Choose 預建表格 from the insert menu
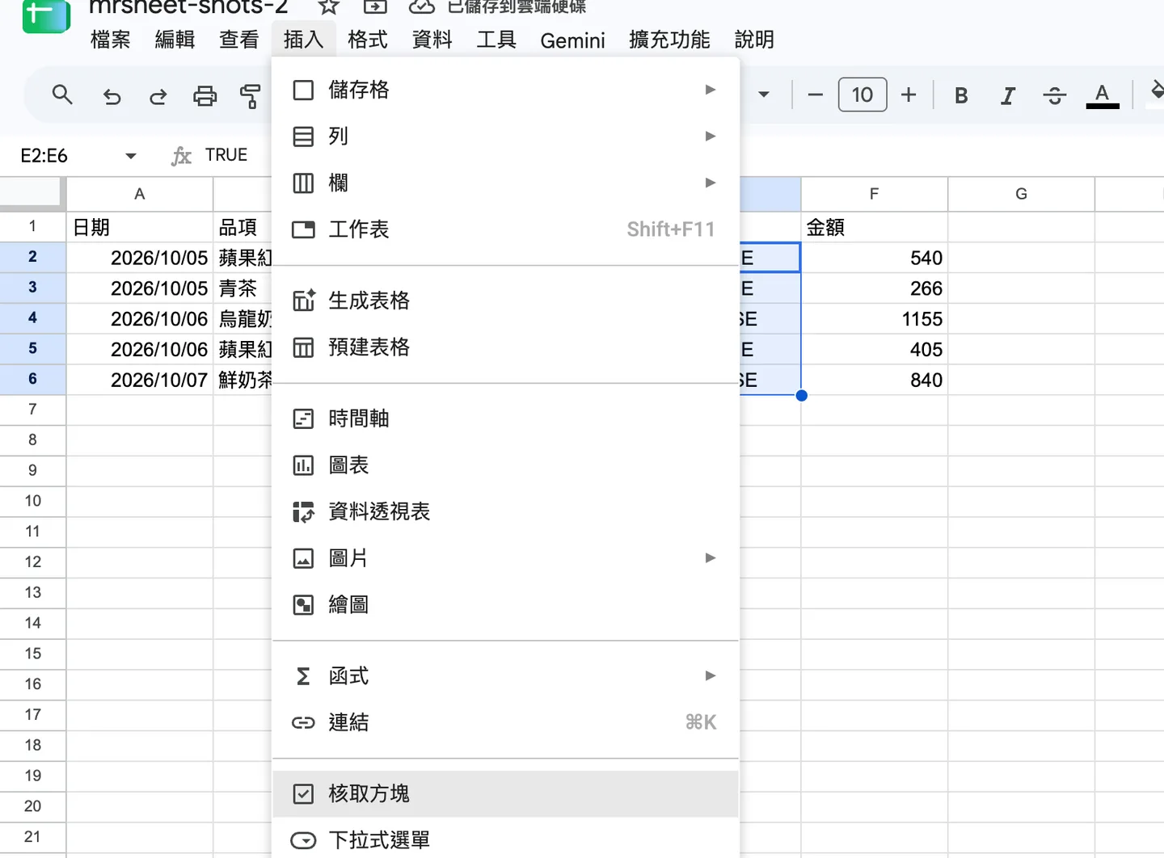The width and height of the screenshot is (1164, 858). (505, 347)
